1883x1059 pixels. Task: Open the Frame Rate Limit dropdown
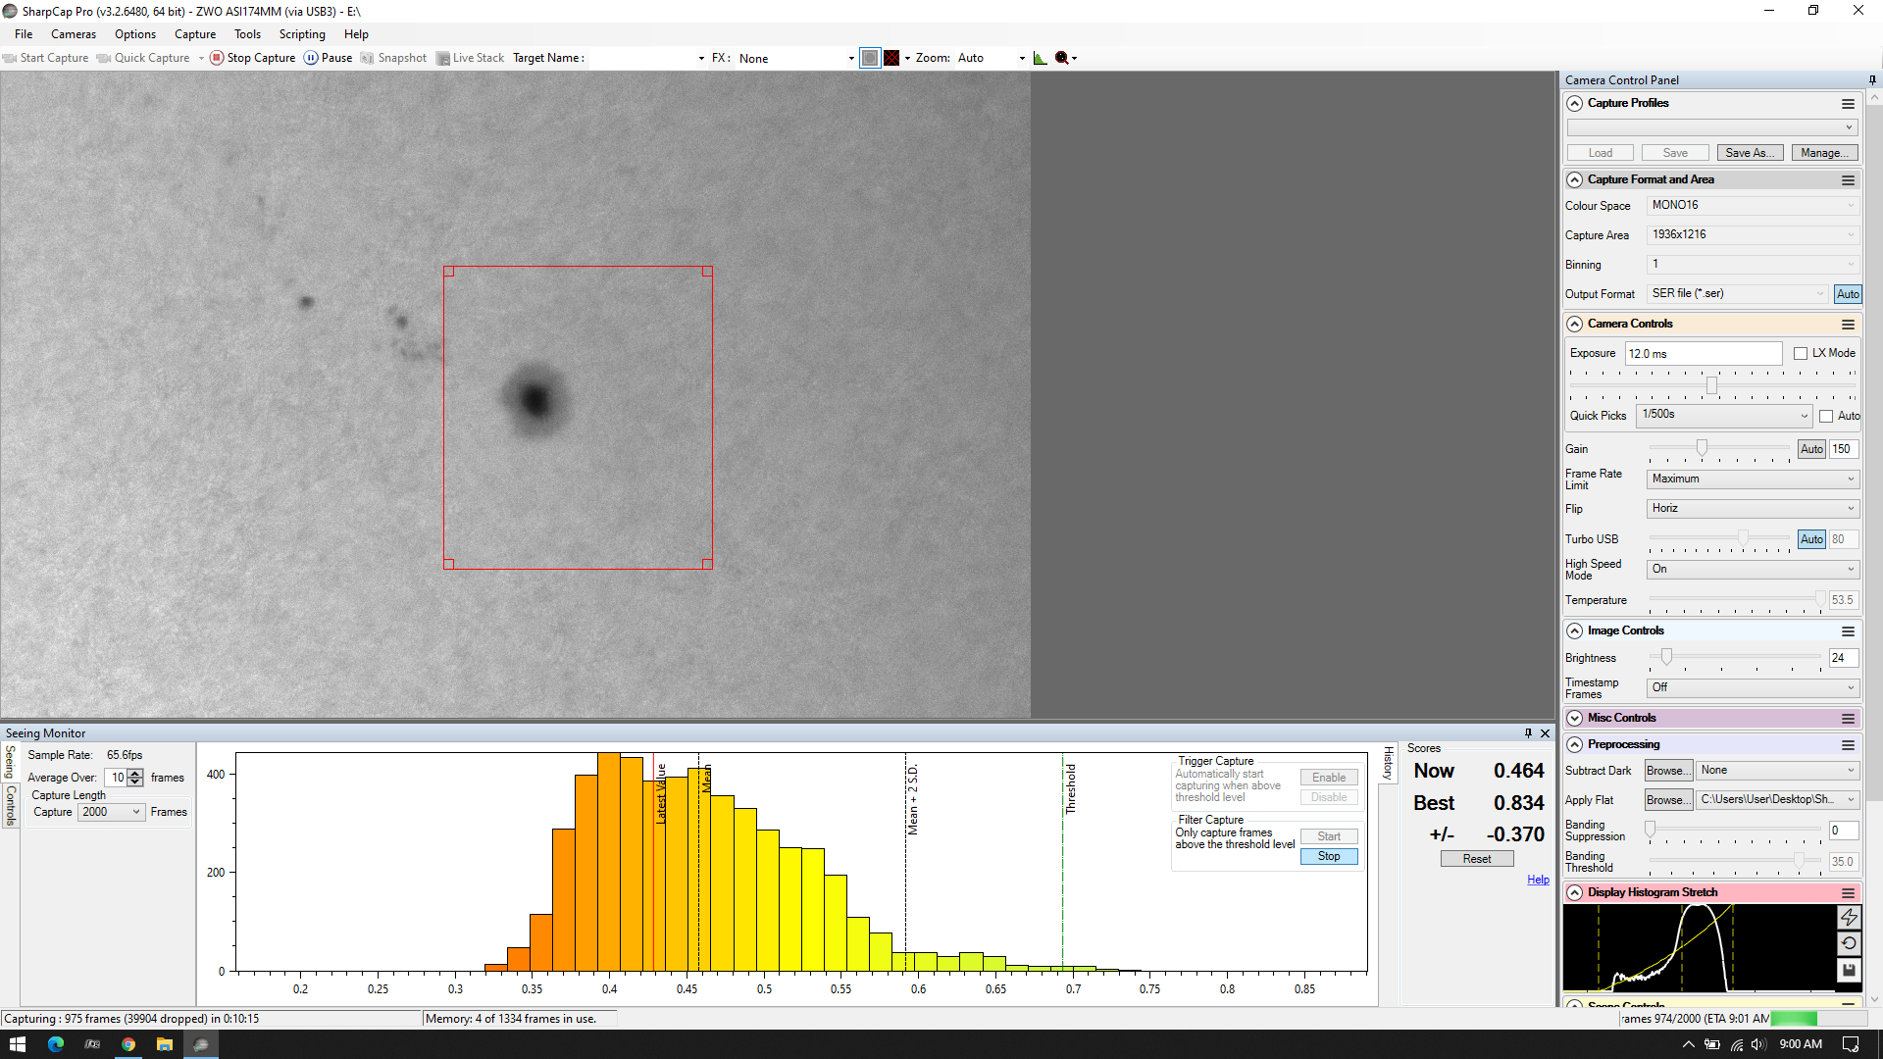[1753, 479]
